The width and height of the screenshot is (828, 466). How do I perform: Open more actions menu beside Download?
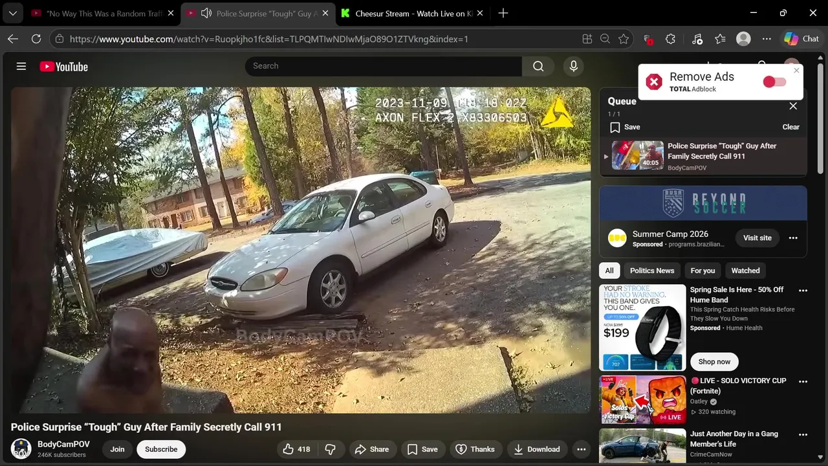point(582,449)
